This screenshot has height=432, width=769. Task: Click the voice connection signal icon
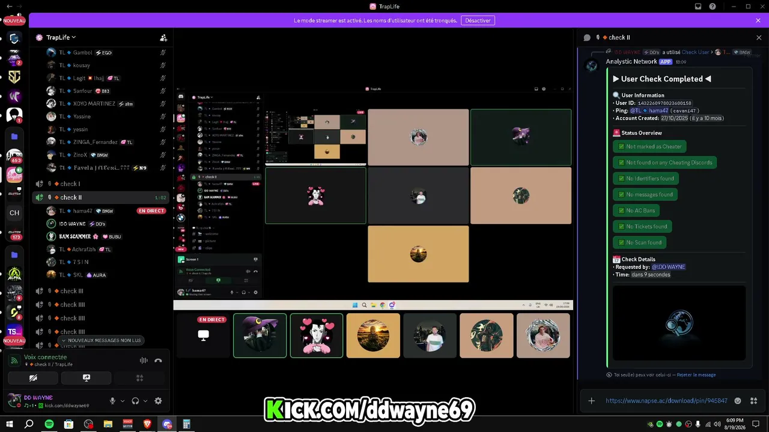[14, 361]
